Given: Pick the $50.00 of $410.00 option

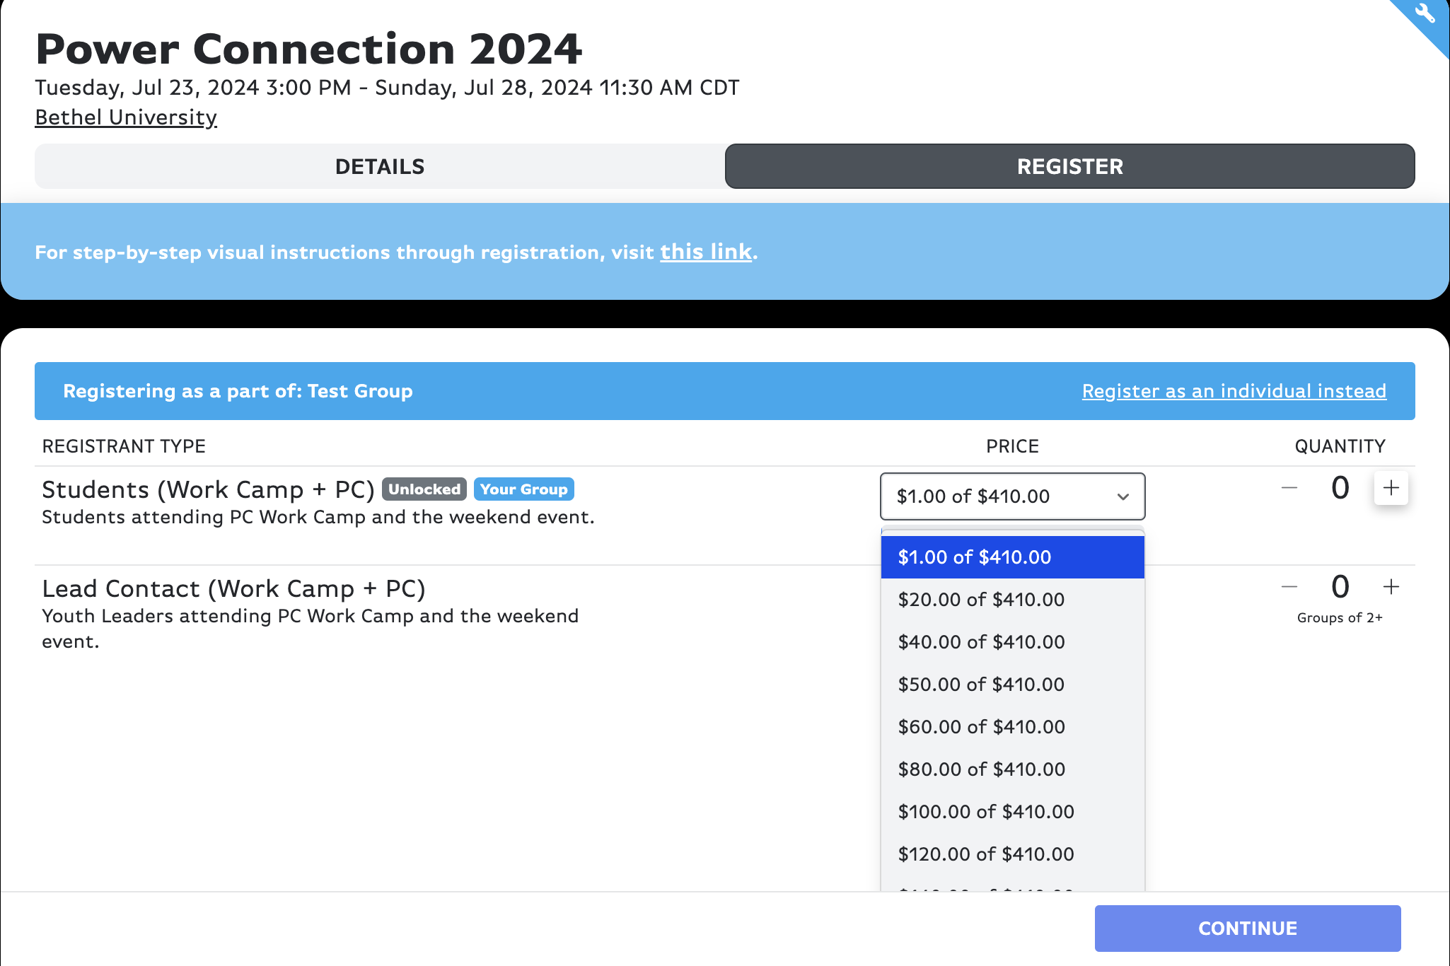Looking at the screenshot, I should pos(1013,685).
